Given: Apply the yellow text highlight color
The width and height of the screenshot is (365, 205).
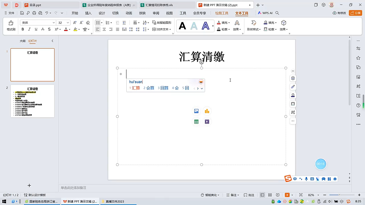Looking at the screenshot, I should 75,29.
